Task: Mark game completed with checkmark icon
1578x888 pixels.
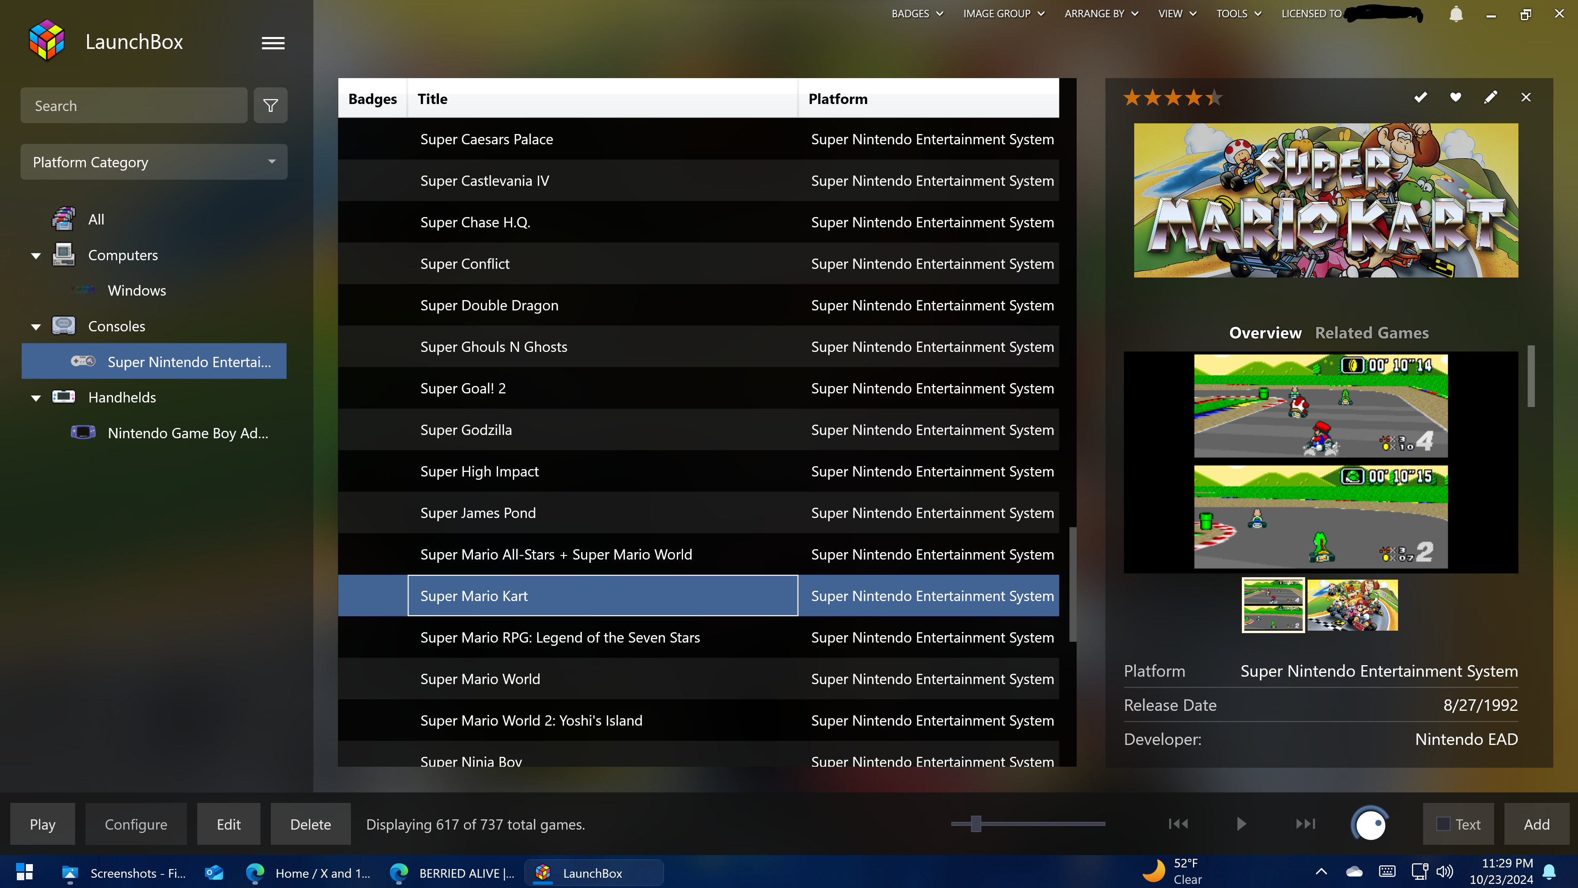Action: [1421, 97]
